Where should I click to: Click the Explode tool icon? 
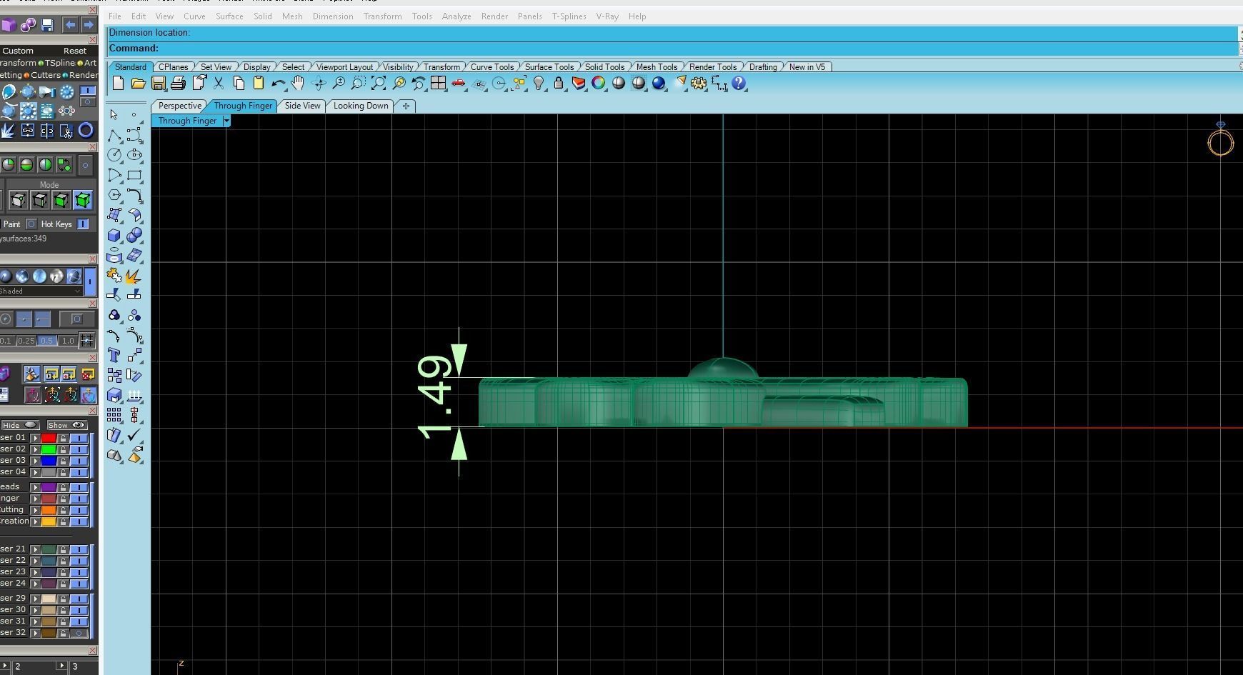point(134,275)
